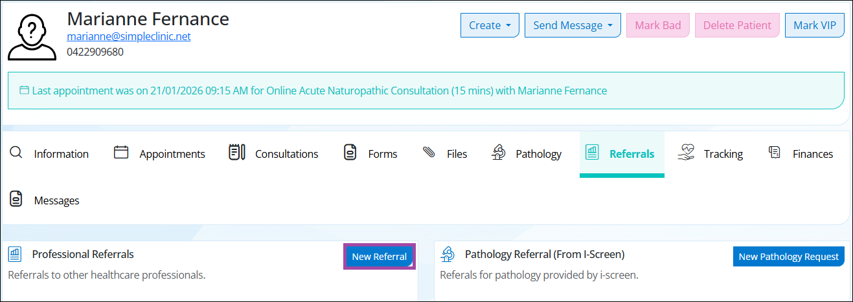Click the heart-in-hand icon beside Tracking
This screenshot has width=853, height=302.
click(x=686, y=153)
